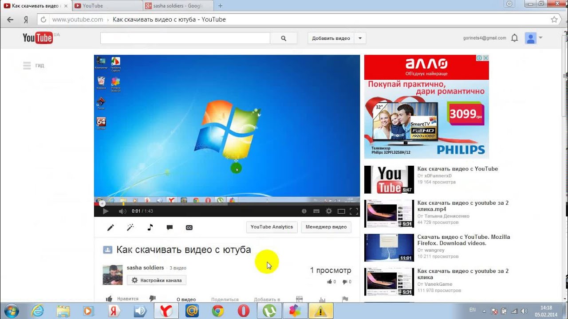Click the YouTube logo
Screen dimensions: 568x319
[x=38, y=38]
